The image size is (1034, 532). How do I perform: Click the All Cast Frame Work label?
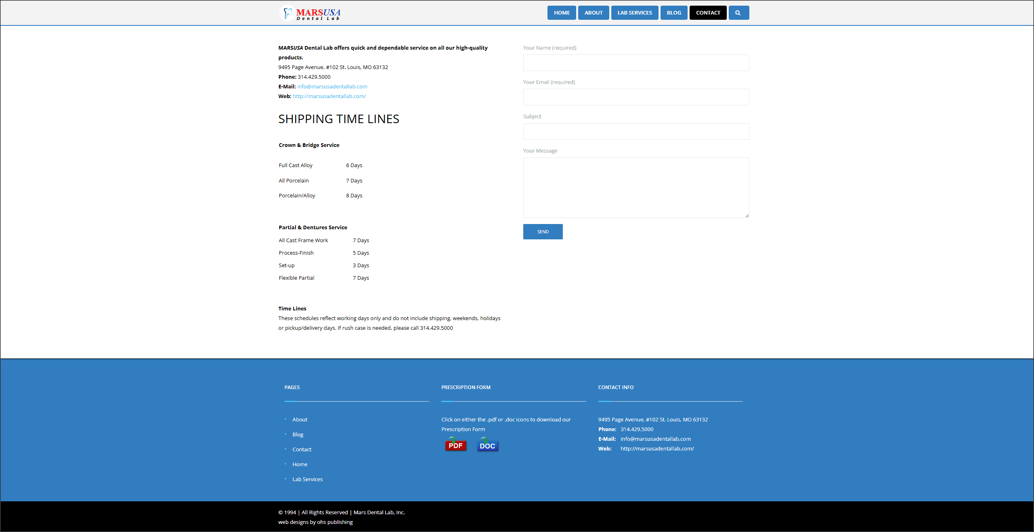coord(303,241)
